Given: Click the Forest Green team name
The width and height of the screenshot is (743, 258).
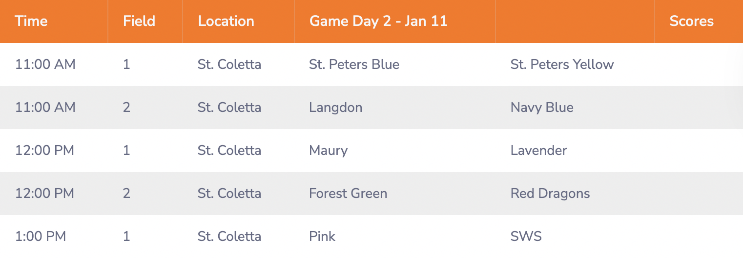Looking at the screenshot, I should pyautogui.click(x=348, y=193).
